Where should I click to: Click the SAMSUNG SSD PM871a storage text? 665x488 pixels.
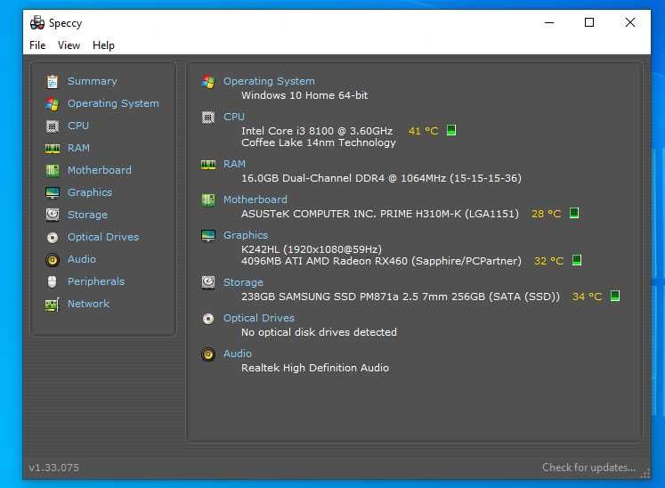(x=401, y=297)
